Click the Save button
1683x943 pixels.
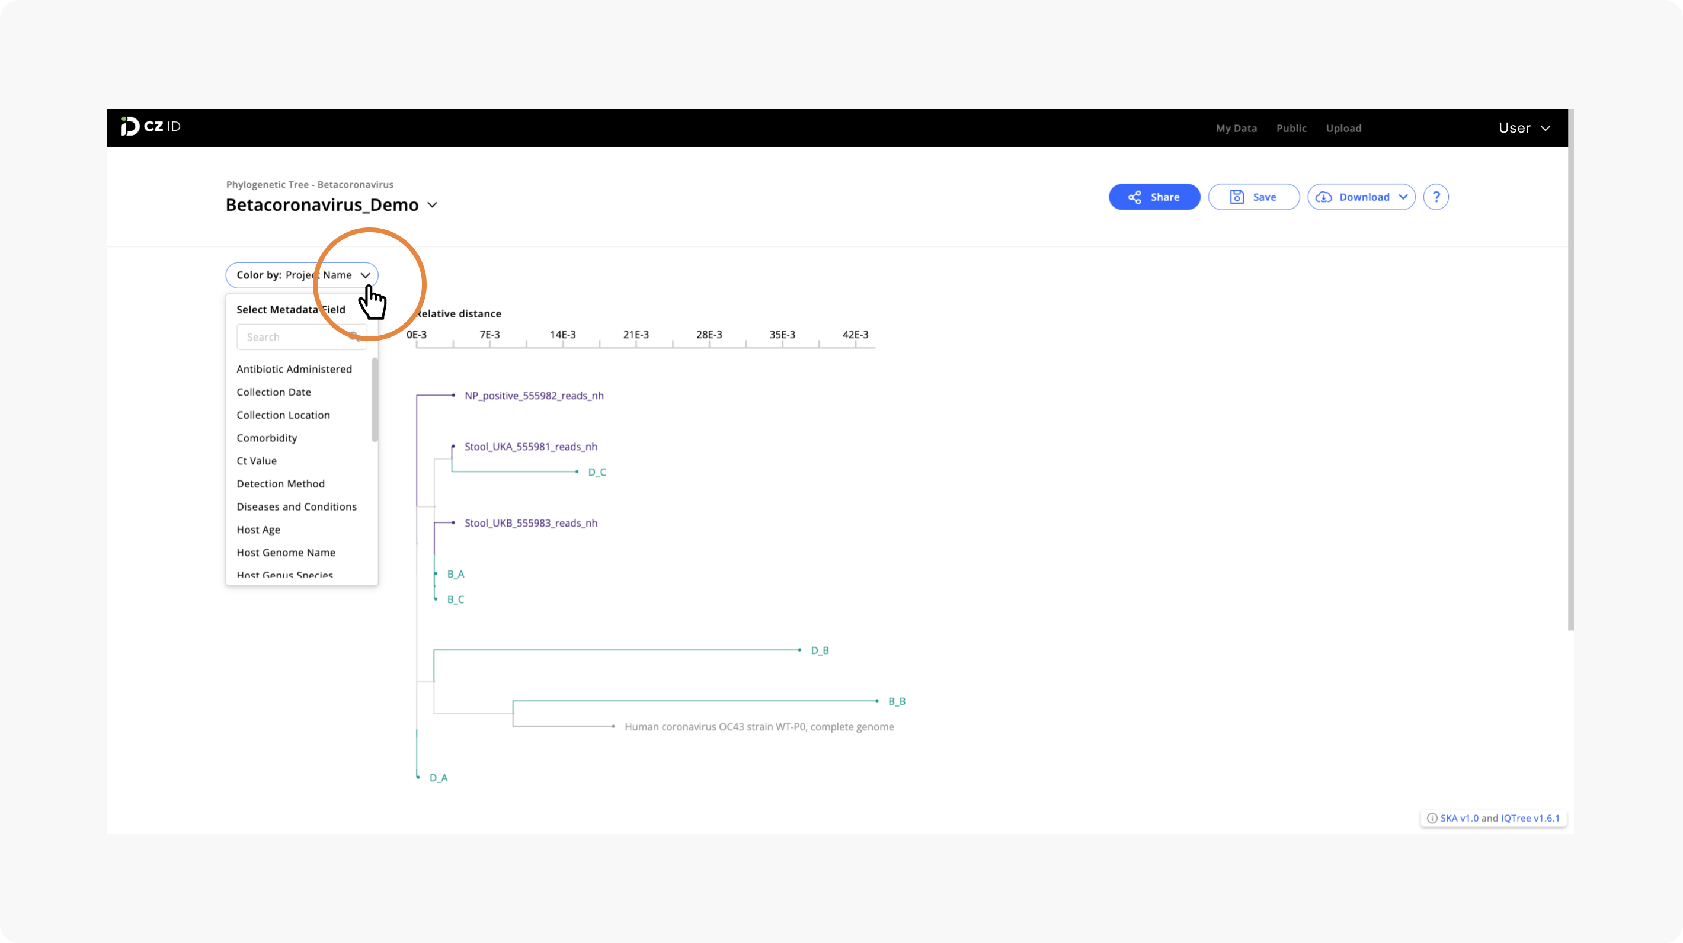1253,197
